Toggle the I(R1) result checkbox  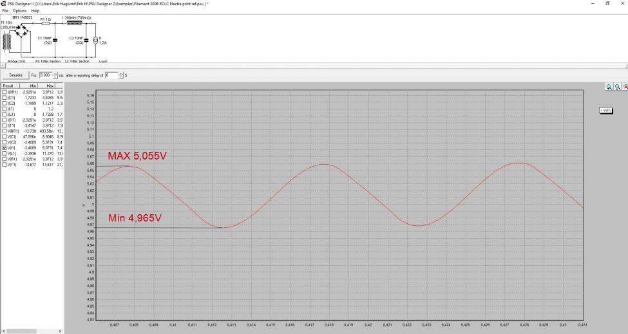pos(5,120)
